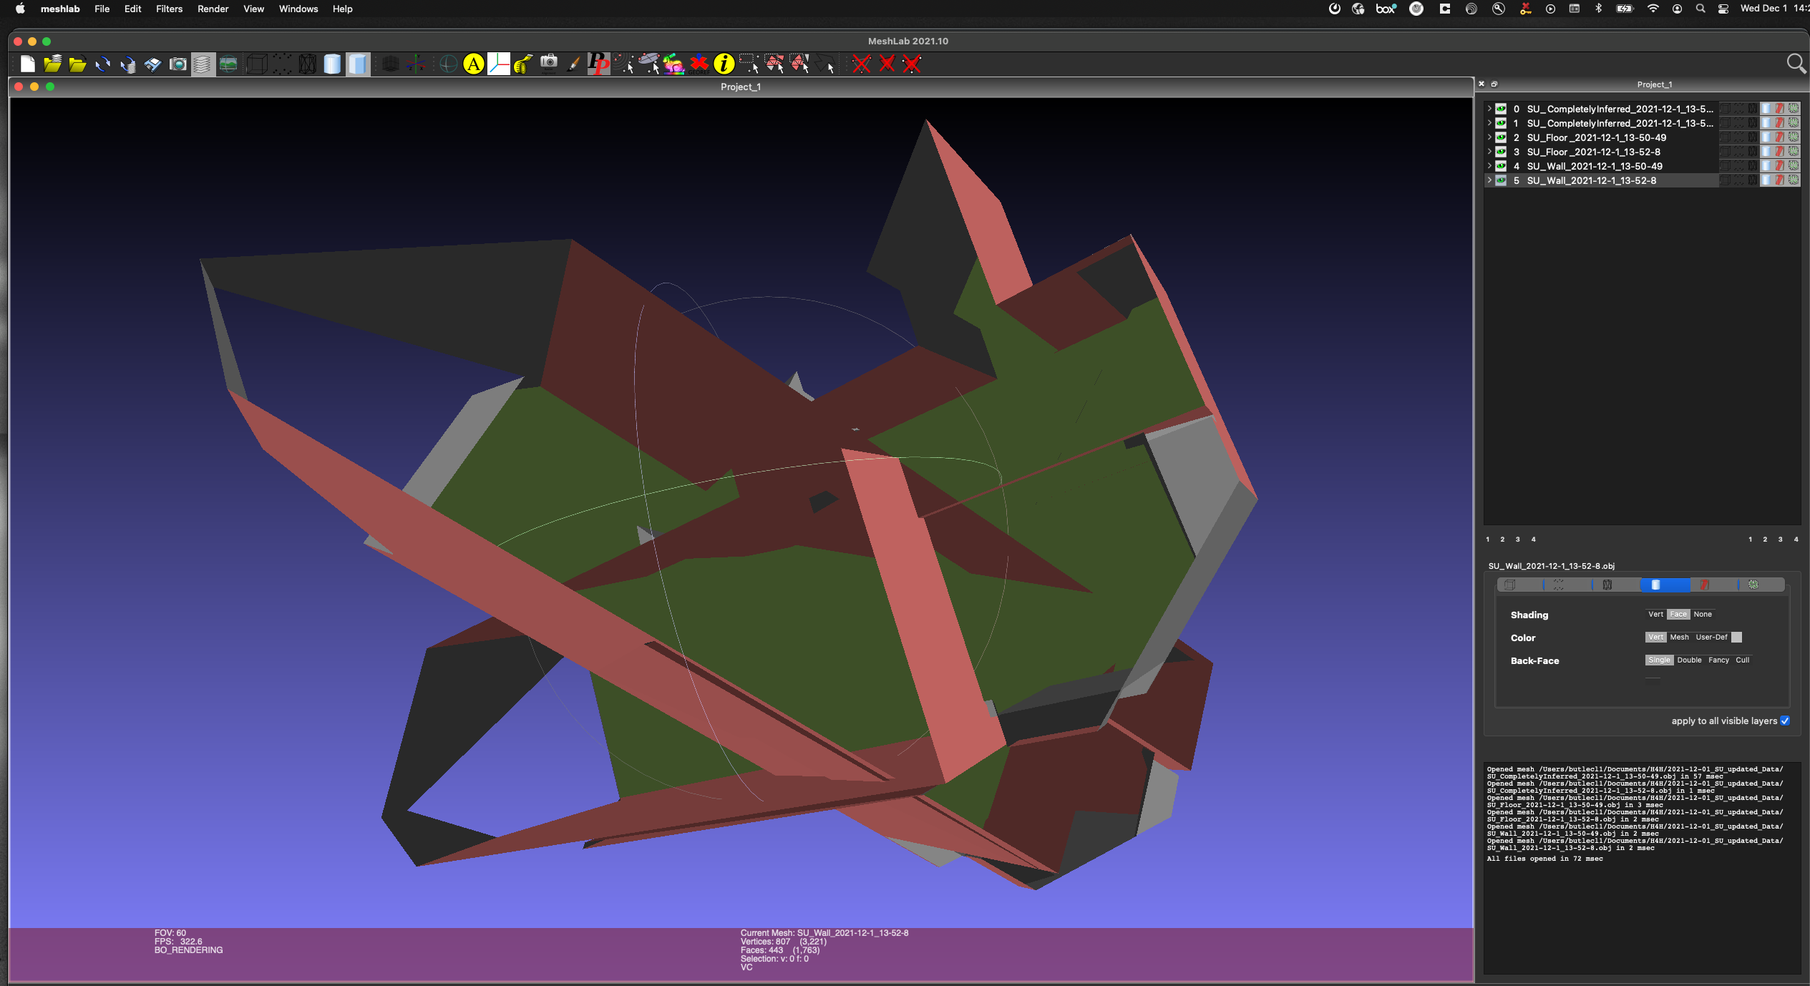The height and width of the screenshot is (986, 1810).
Task: Open the Layers dialog toolbar icon
Action: pos(203,64)
